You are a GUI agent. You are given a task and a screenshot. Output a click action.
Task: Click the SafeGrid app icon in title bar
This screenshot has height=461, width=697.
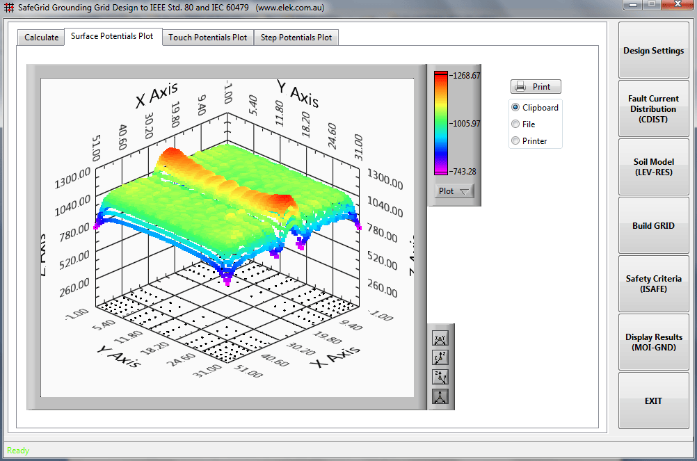(x=9, y=8)
